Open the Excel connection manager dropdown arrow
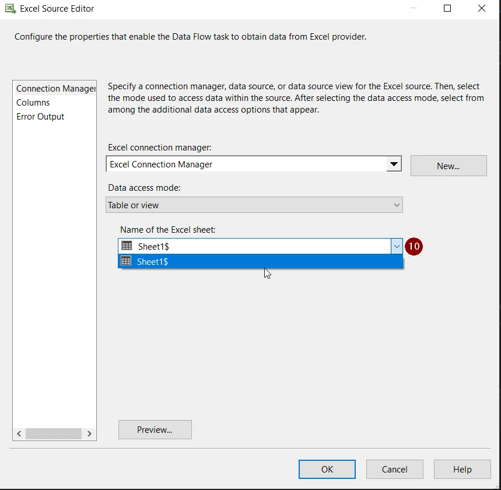501x490 pixels. (394, 164)
